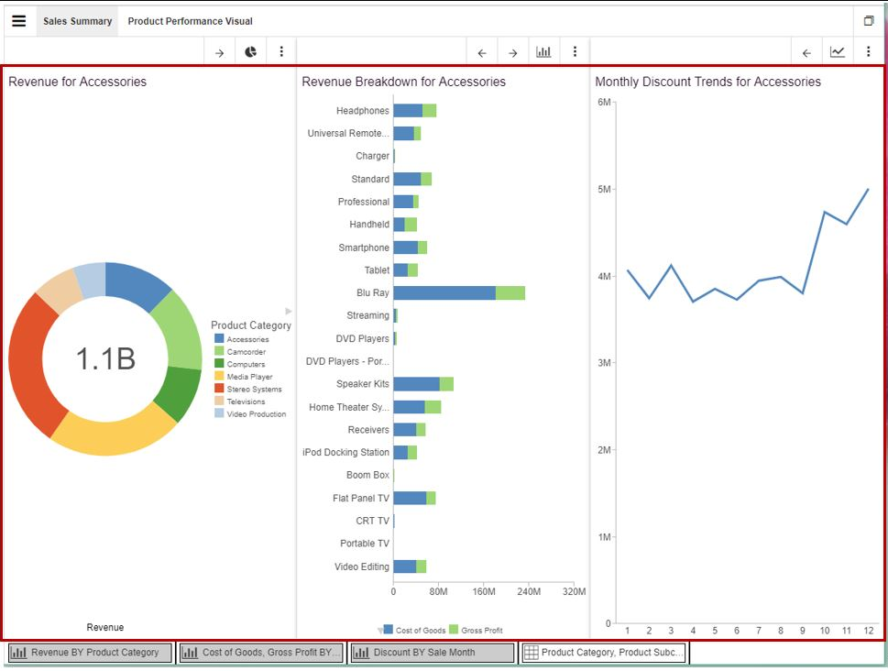Open more options menu for Discount Trends panel
Viewport: 888px width, 671px height.
coord(868,52)
